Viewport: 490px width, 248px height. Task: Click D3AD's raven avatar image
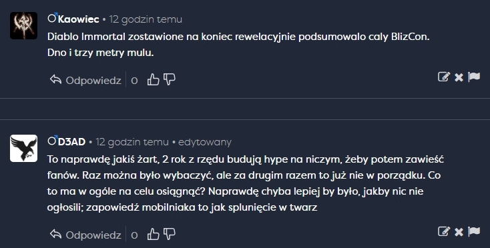(x=24, y=149)
